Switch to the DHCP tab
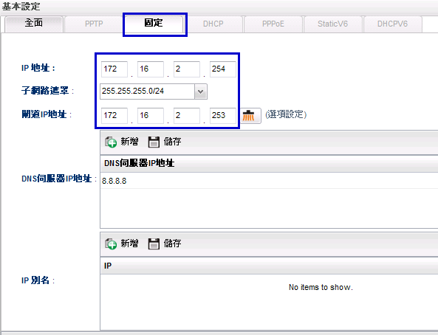This screenshot has width=438, height=335. 213,24
